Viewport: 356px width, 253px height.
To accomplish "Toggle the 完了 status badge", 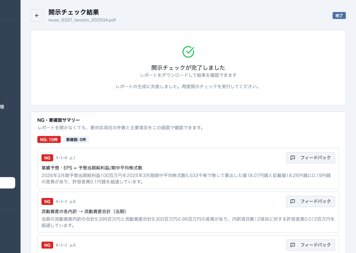I will click(x=339, y=15).
